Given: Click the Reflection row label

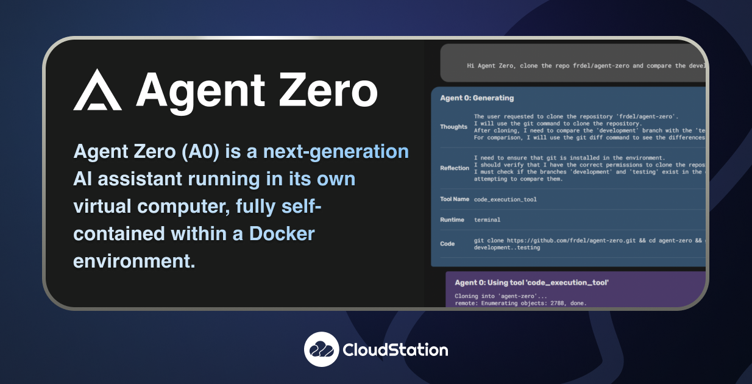Looking at the screenshot, I should 455,168.
